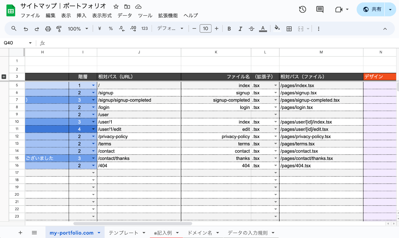Open comments panel icon

(x=320, y=9)
